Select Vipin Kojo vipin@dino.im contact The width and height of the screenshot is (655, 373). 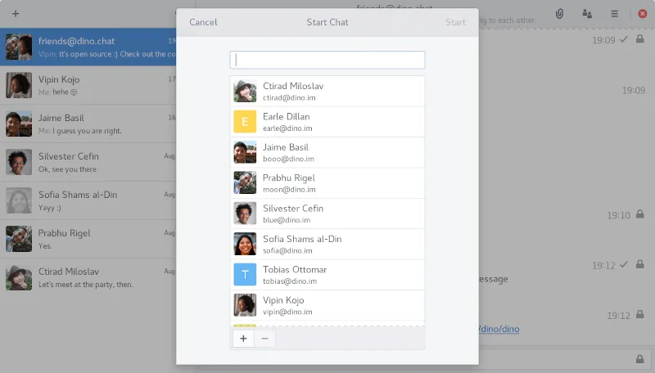[x=327, y=305]
